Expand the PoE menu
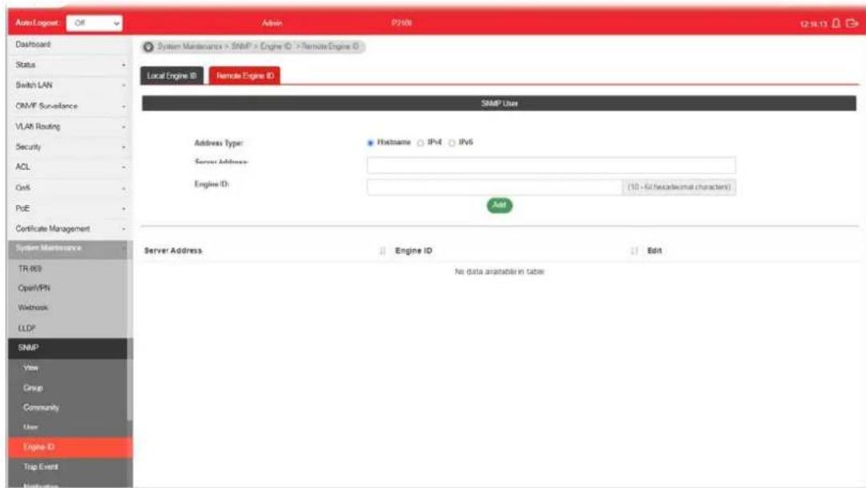The image size is (866, 488). [70, 209]
